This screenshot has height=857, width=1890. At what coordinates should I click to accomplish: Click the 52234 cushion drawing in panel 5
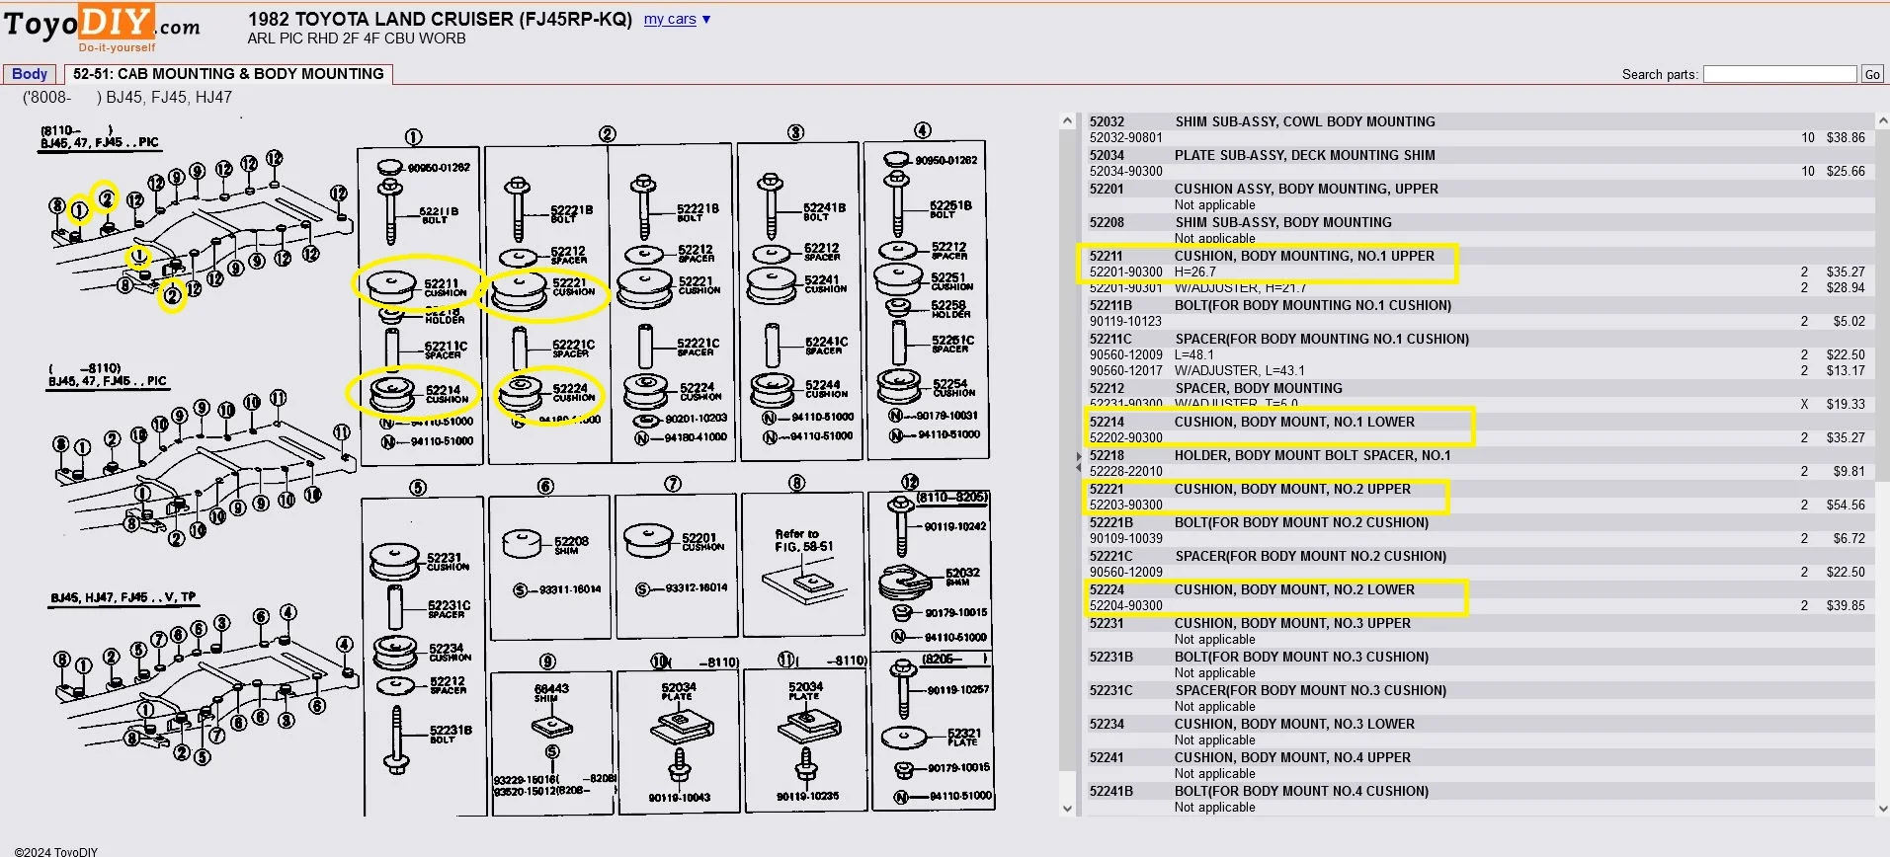[395, 652]
